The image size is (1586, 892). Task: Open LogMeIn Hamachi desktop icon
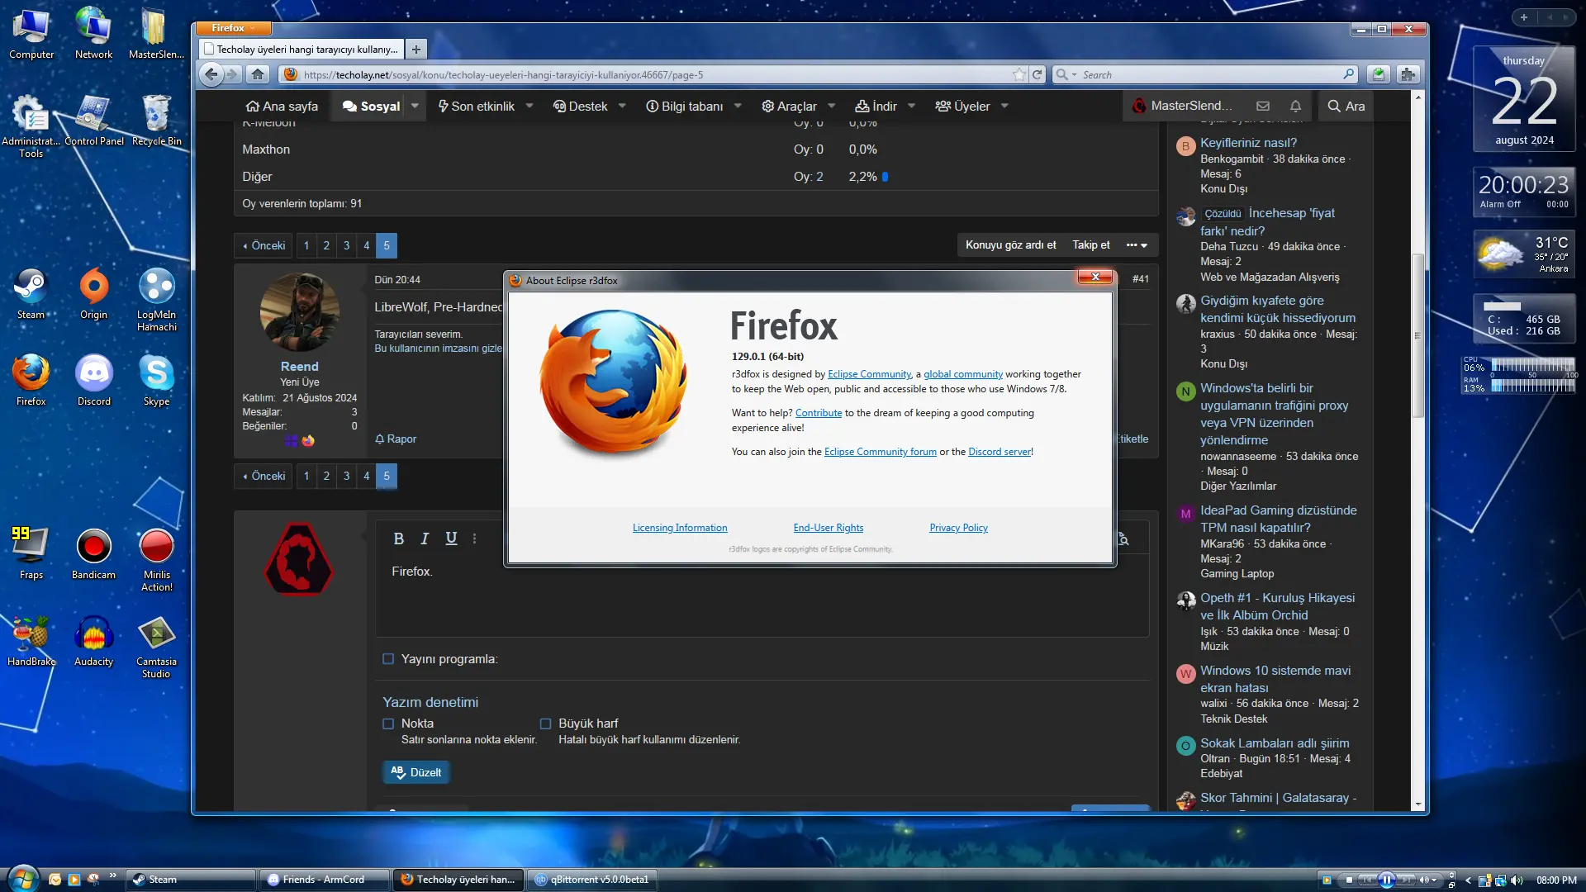[156, 299]
